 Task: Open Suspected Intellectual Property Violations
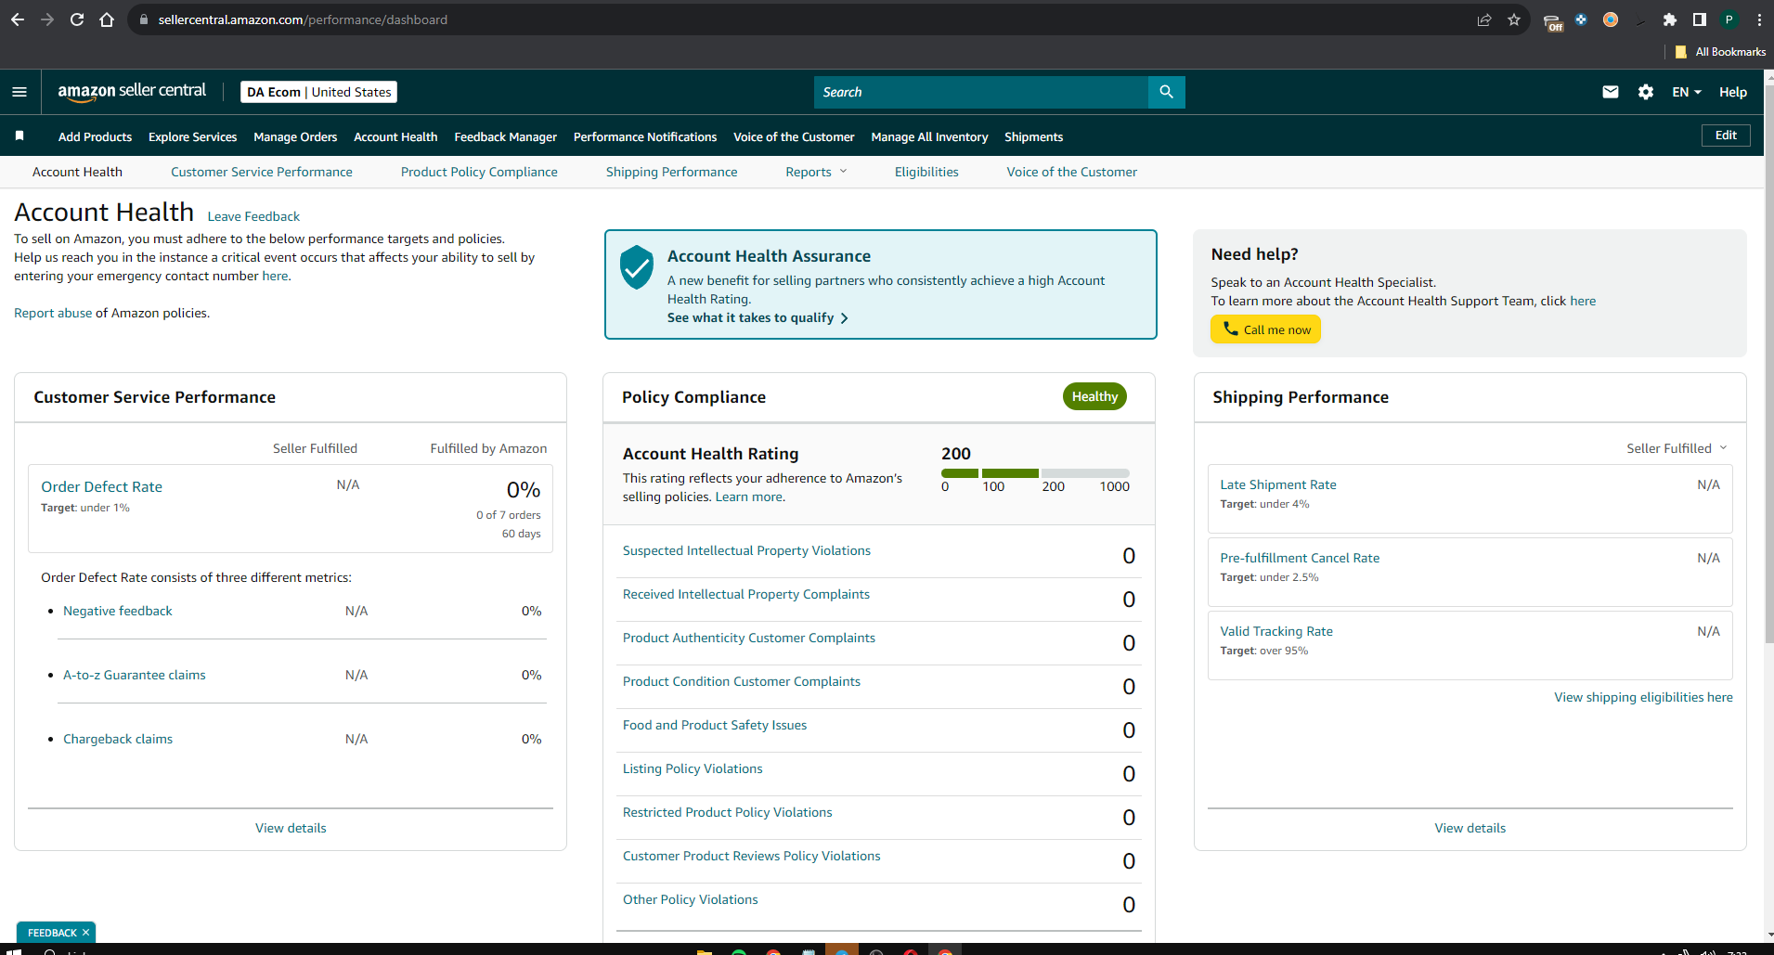click(x=746, y=550)
